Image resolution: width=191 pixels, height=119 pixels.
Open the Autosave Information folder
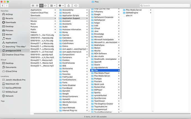72,30
